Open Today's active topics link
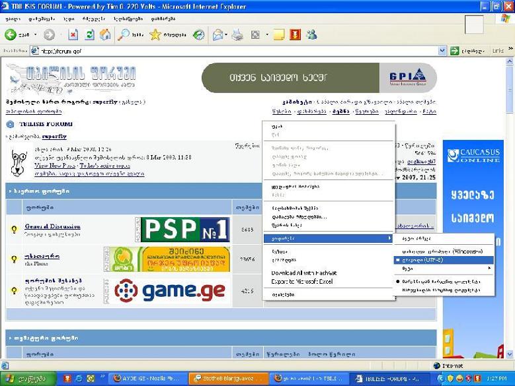Screen dimensions: 515x386 [x=104, y=166]
